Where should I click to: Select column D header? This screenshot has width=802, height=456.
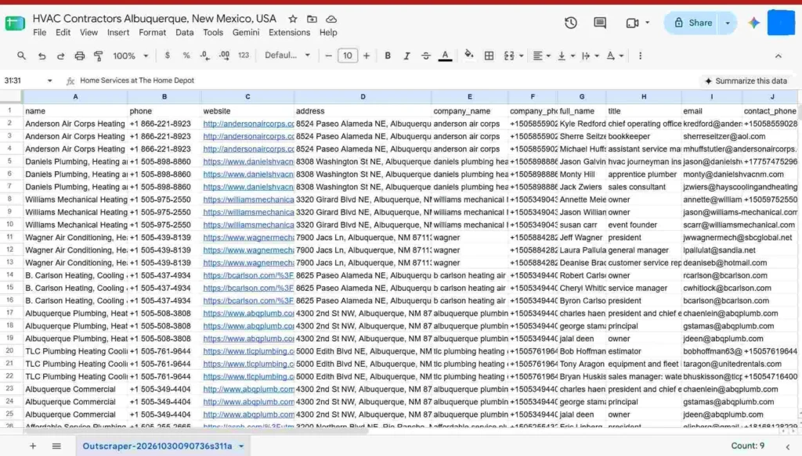tap(363, 96)
